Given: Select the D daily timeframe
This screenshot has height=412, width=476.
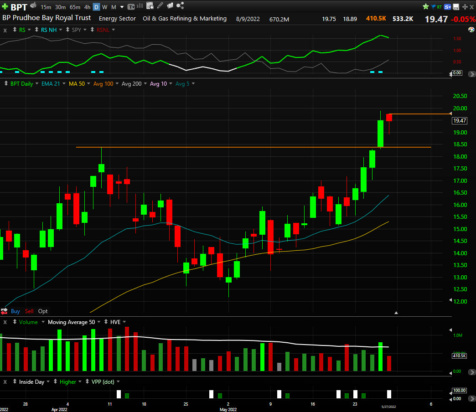Looking at the screenshot, I should 96,7.
